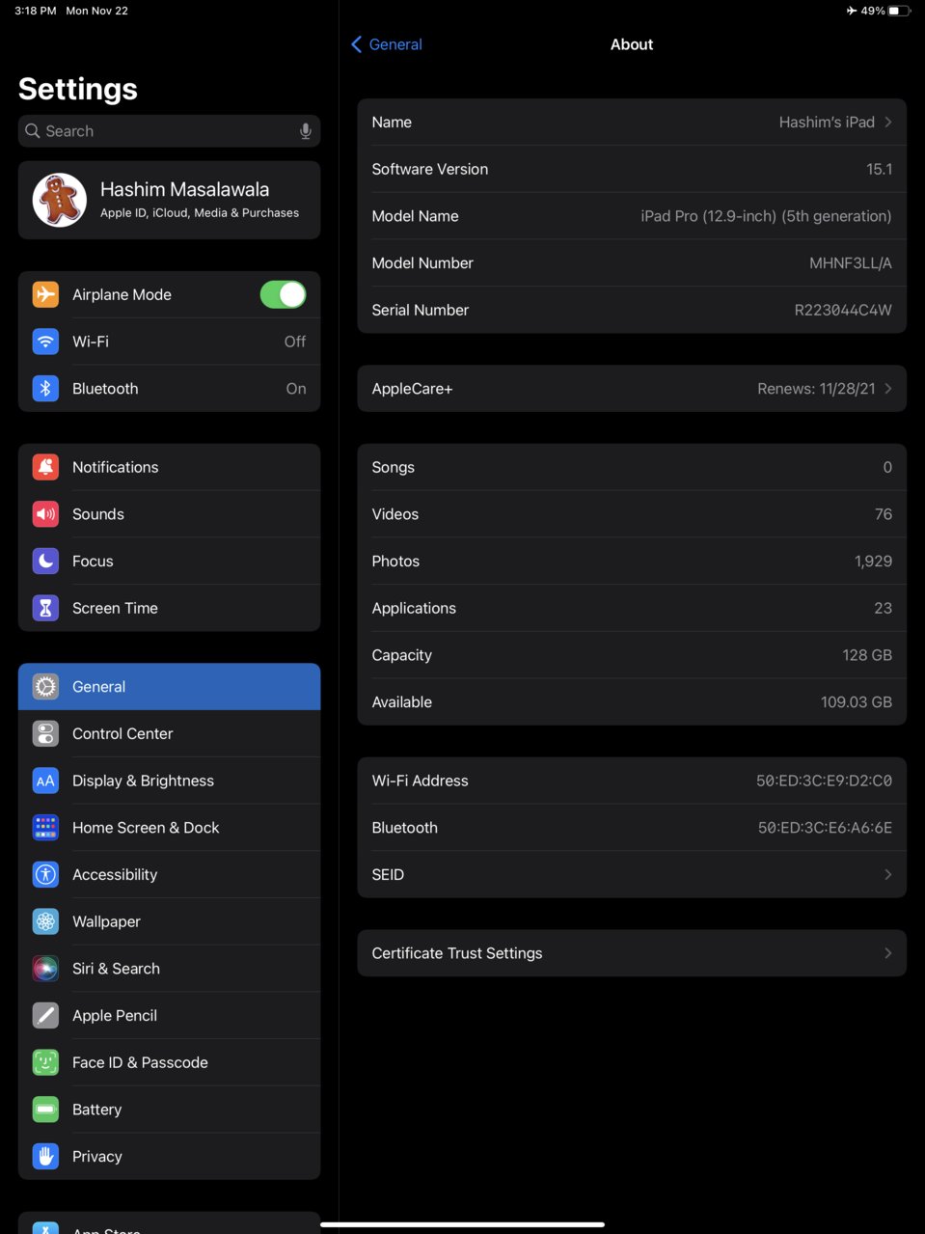Tap the Screen Time hourglass icon
925x1234 pixels.
coord(45,609)
